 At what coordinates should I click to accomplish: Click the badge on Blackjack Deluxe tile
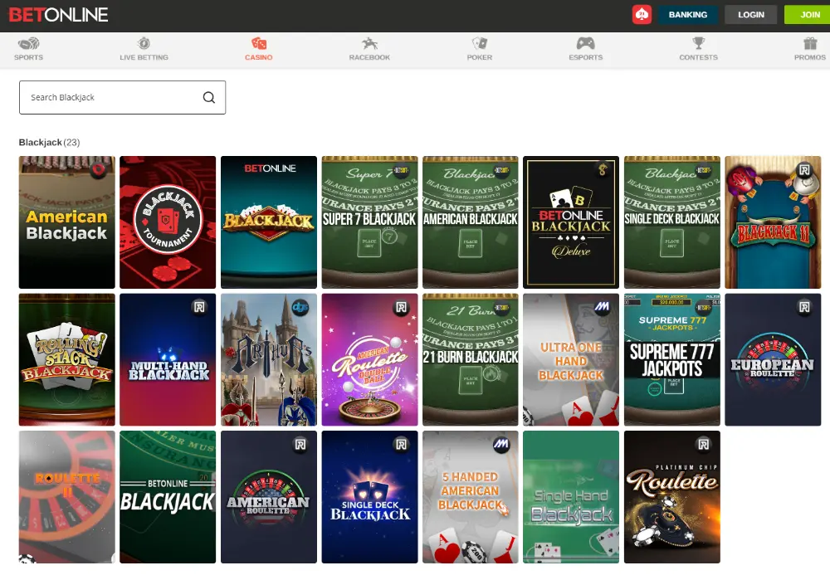coord(603,170)
